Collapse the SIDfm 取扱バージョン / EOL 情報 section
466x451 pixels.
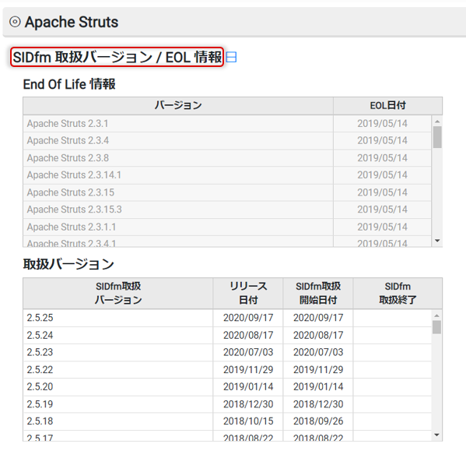[x=231, y=57]
